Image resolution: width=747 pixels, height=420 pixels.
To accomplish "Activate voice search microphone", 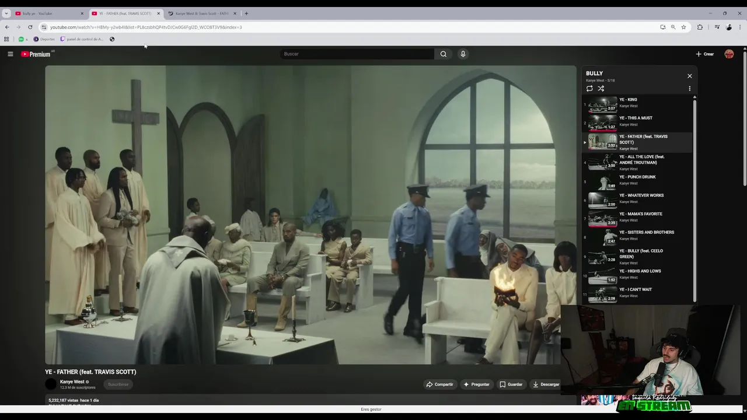I will (463, 54).
